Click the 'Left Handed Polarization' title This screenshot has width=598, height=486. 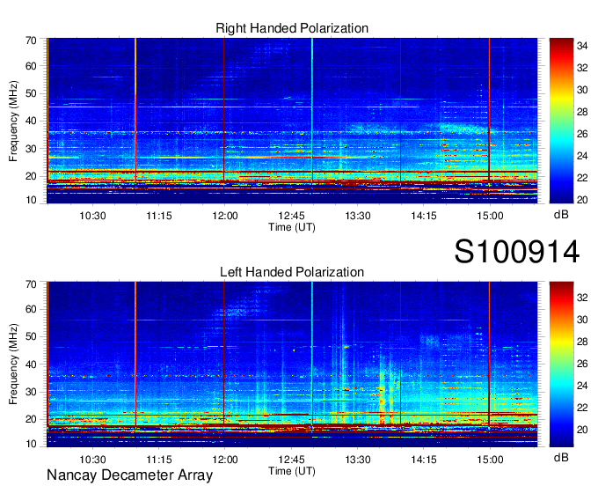(x=292, y=272)
